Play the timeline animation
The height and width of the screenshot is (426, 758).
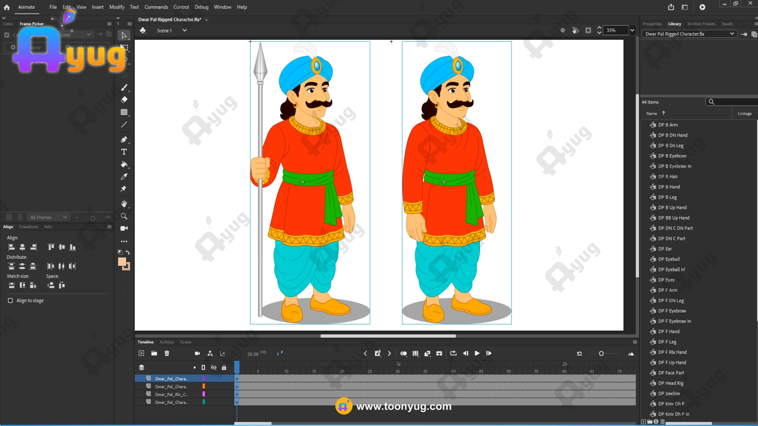[477, 353]
